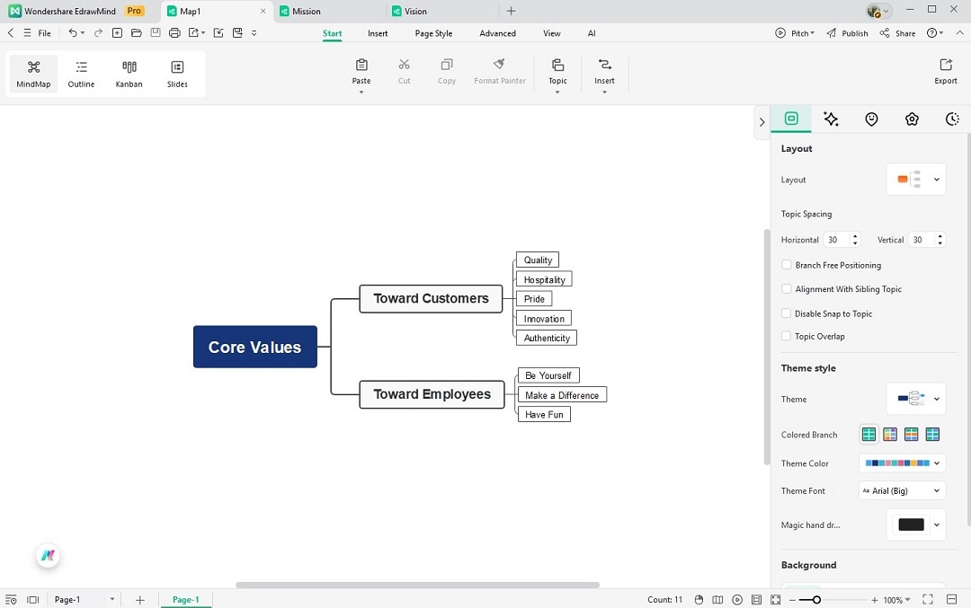Redo the last action
Image resolution: width=971 pixels, height=608 pixels.
(98, 33)
